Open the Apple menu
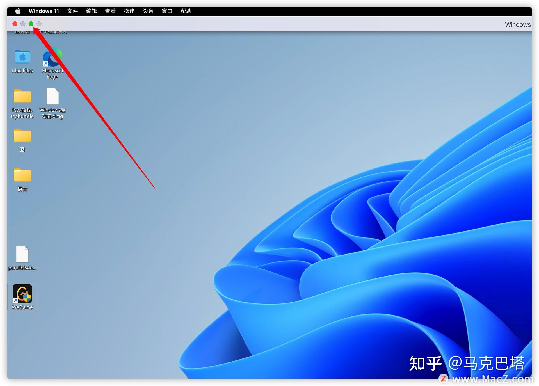 pos(18,11)
